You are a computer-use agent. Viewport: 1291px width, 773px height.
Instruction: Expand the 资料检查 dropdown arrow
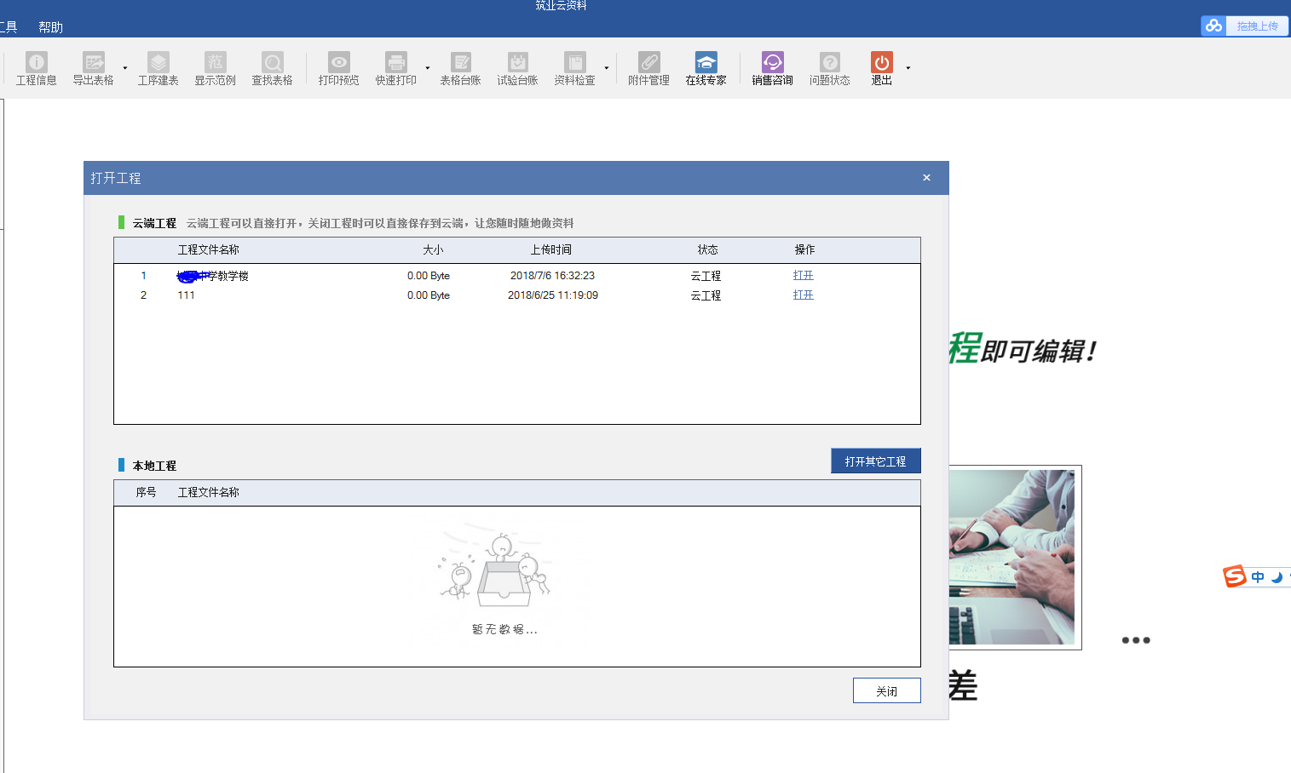pyautogui.click(x=607, y=68)
